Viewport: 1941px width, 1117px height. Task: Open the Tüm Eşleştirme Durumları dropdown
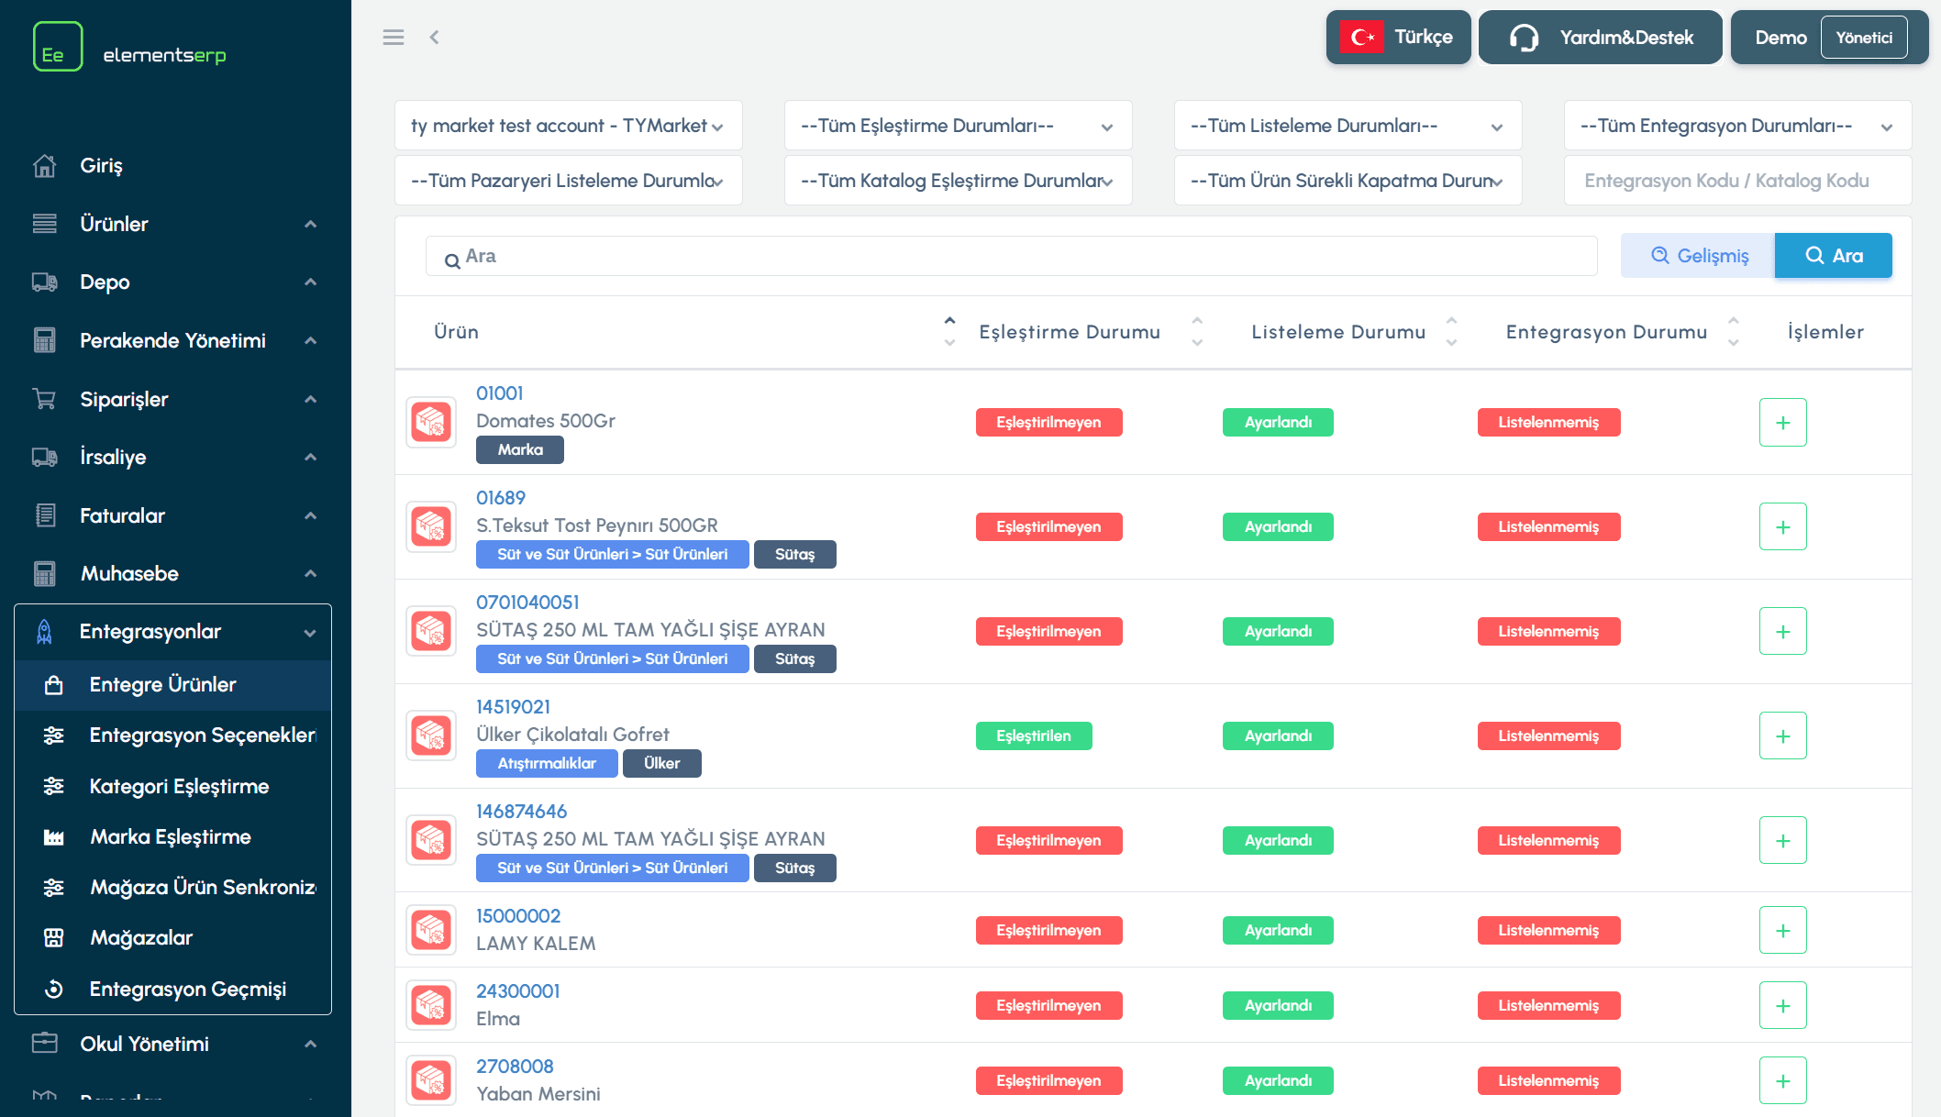pyautogui.click(x=957, y=126)
